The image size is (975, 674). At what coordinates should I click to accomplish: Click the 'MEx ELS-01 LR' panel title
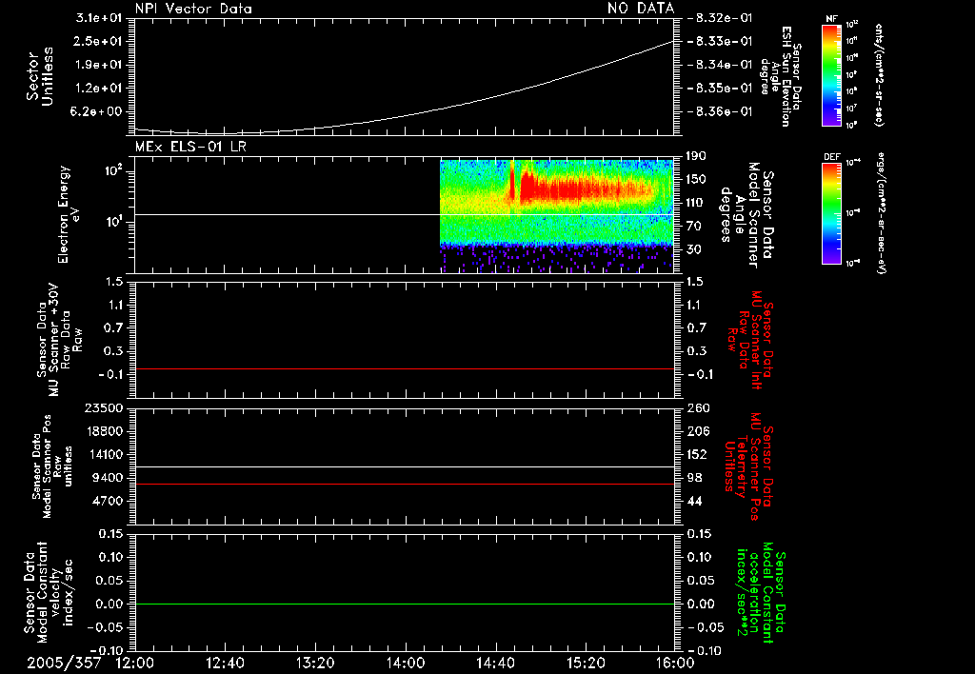coord(190,147)
